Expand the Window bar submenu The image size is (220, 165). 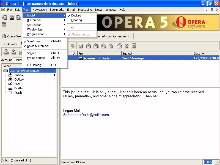pos(45,29)
